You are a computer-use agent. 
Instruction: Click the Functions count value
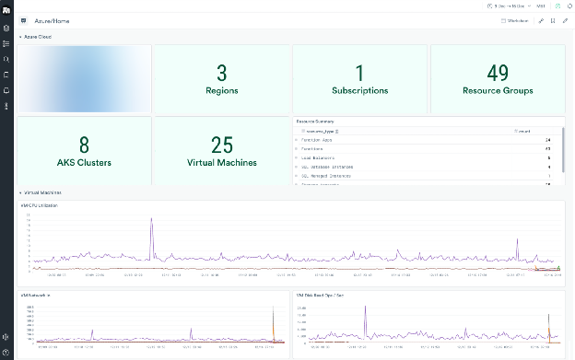pyautogui.click(x=548, y=149)
